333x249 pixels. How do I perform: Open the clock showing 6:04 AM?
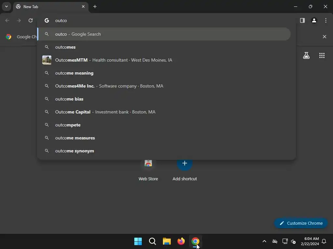[310, 241]
